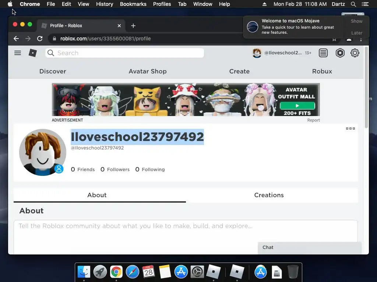
Task: Open the Avatar Shop
Action: click(148, 71)
